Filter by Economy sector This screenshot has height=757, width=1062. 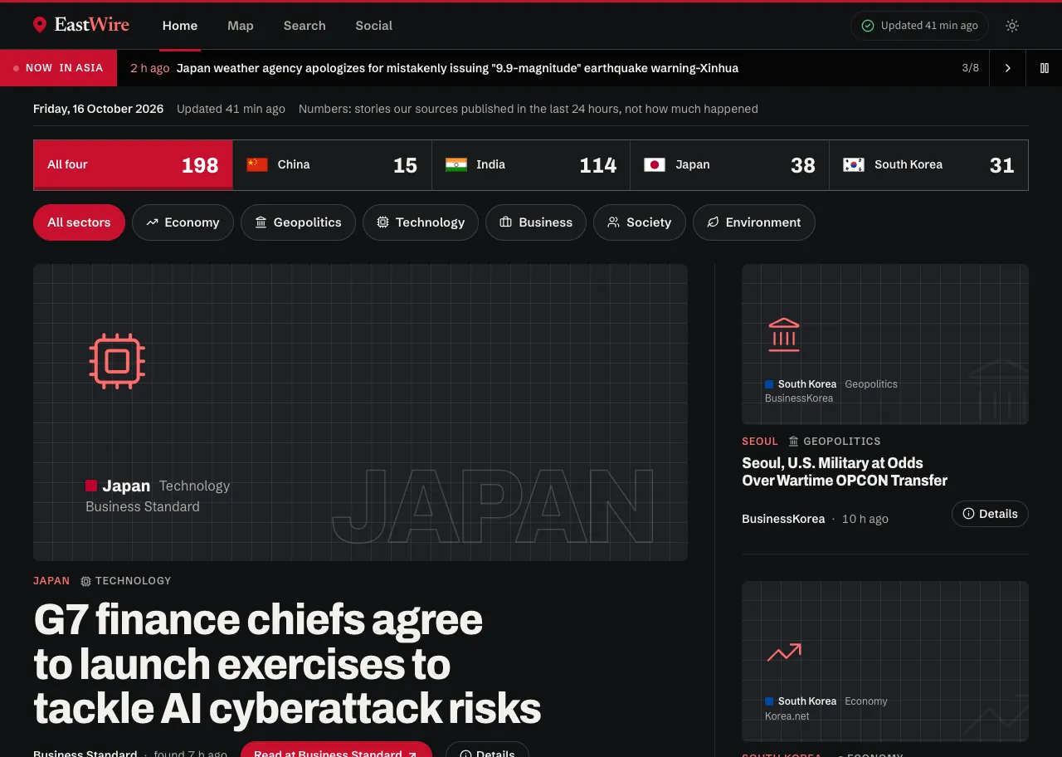coord(183,222)
